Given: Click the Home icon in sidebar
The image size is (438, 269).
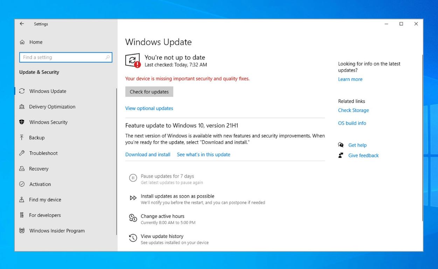Looking at the screenshot, I should (x=22, y=42).
